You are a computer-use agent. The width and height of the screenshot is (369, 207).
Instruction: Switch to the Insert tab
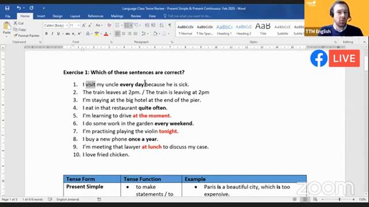41,16
